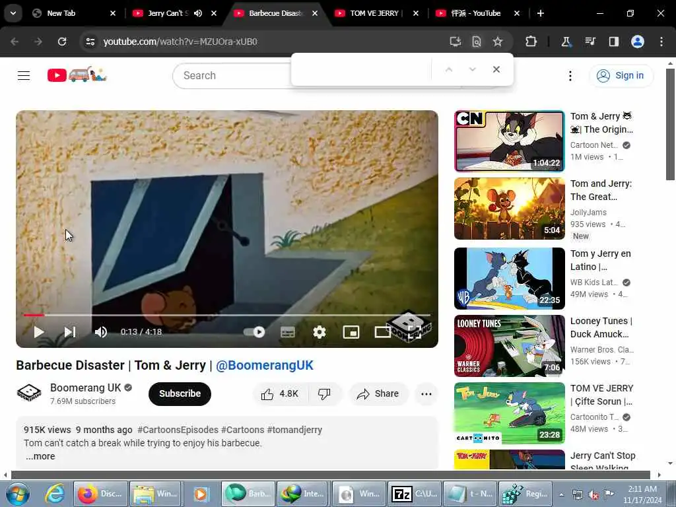Open Tom and Jerry: The Great video title
This screenshot has width=676, height=507.
[601, 190]
